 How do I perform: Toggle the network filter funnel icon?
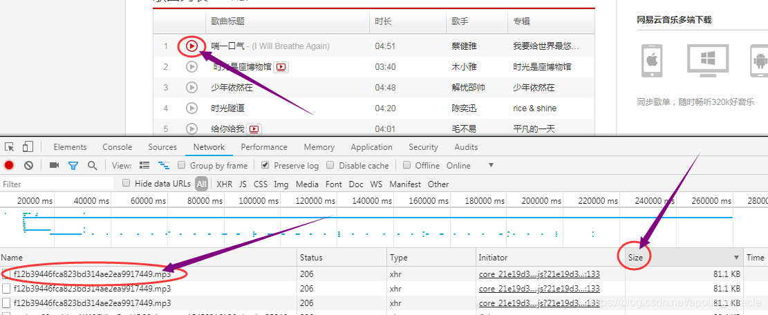click(x=73, y=166)
